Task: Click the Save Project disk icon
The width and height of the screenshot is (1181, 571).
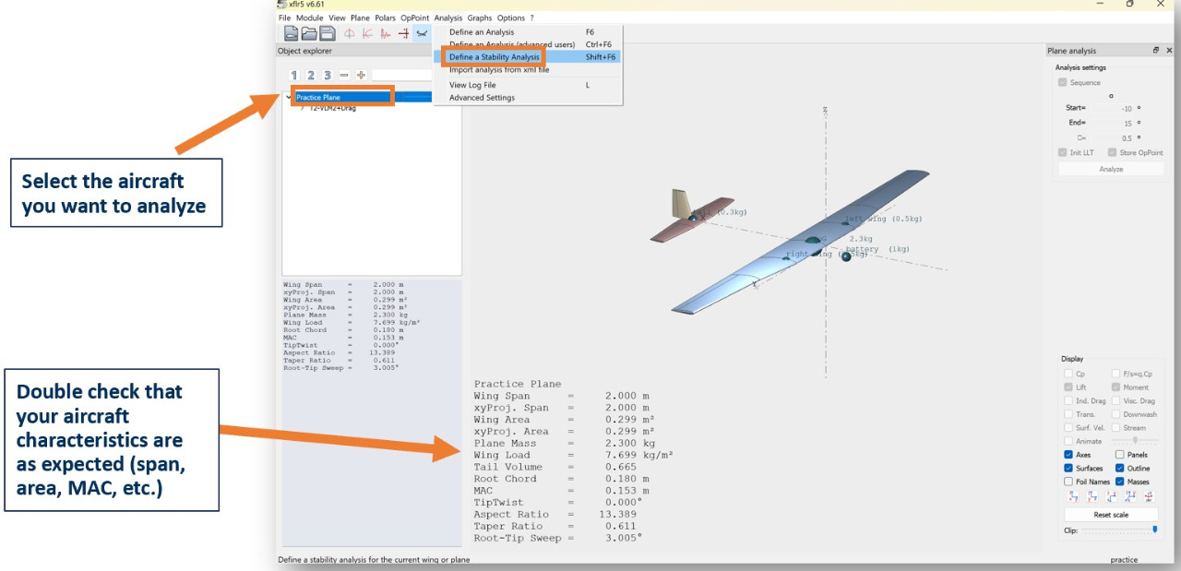Action: [327, 33]
